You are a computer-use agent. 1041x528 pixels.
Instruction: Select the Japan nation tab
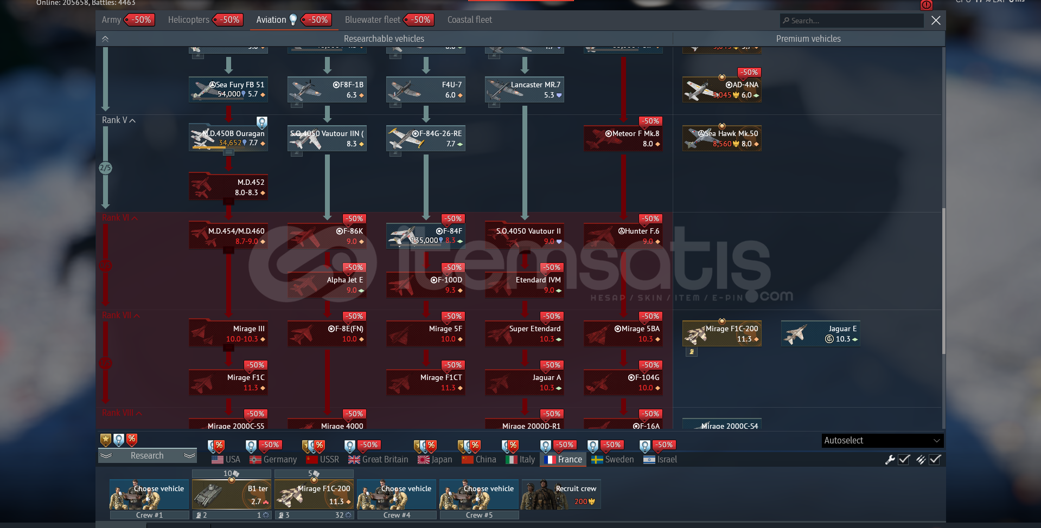pyautogui.click(x=435, y=459)
